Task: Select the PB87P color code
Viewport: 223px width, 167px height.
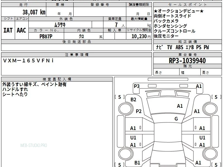Action: point(46,36)
